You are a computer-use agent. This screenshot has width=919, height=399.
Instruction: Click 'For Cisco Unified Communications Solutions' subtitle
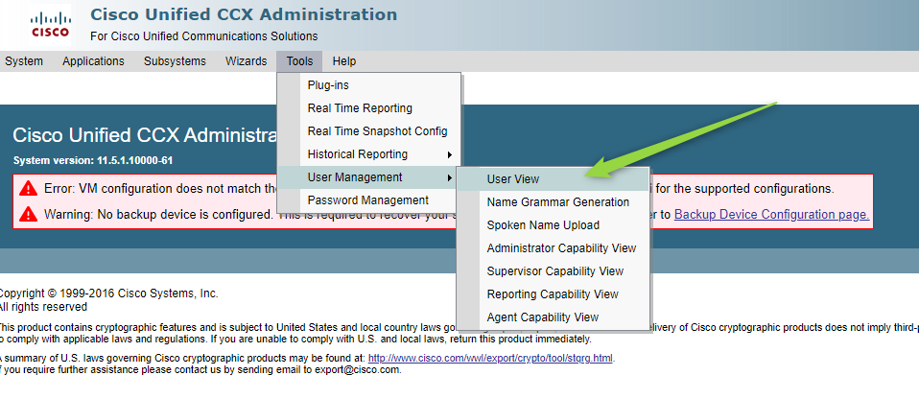(204, 36)
